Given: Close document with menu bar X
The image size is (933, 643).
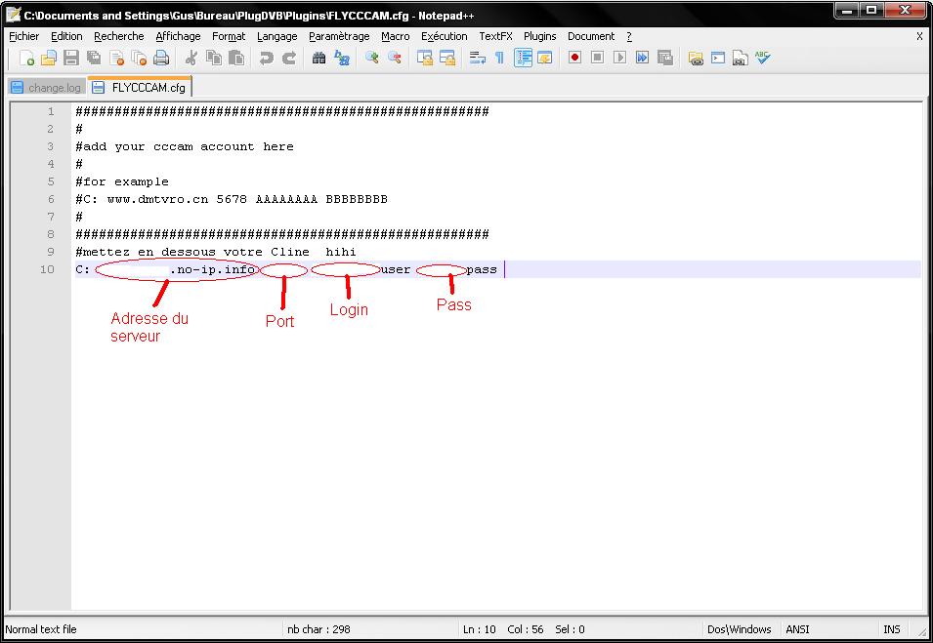Looking at the screenshot, I should (x=919, y=37).
